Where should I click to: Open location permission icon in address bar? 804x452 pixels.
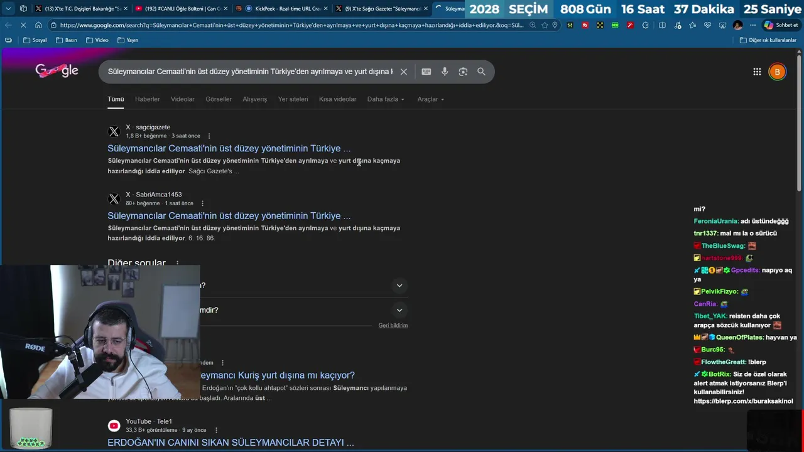tap(555, 25)
